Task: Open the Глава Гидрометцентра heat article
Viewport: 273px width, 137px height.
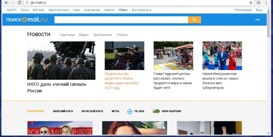Action: click(173, 81)
